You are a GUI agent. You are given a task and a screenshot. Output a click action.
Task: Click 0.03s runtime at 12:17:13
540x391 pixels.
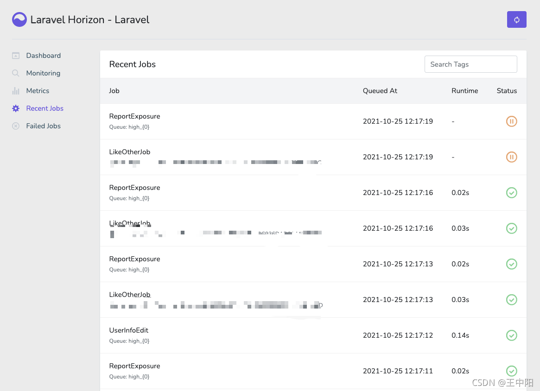(460, 299)
